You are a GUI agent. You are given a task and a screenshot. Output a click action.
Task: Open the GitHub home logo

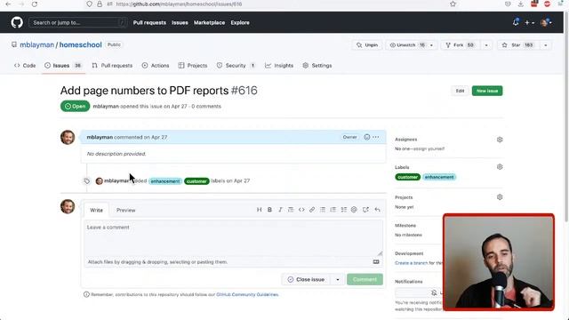pos(17,22)
